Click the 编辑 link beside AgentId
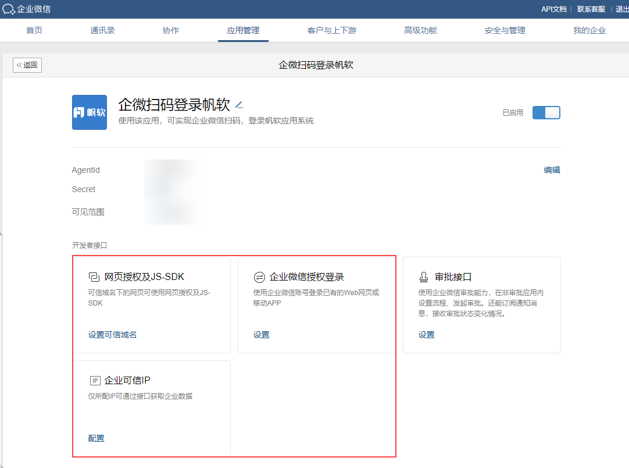Image resolution: width=629 pixels, height=468 pixels. [x=552, y=170]
